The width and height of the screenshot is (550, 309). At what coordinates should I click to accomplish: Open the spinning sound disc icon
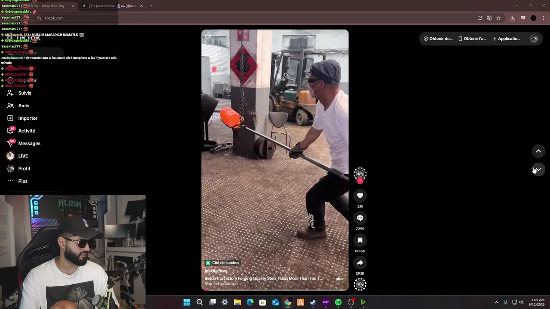(x=360, y=284)
